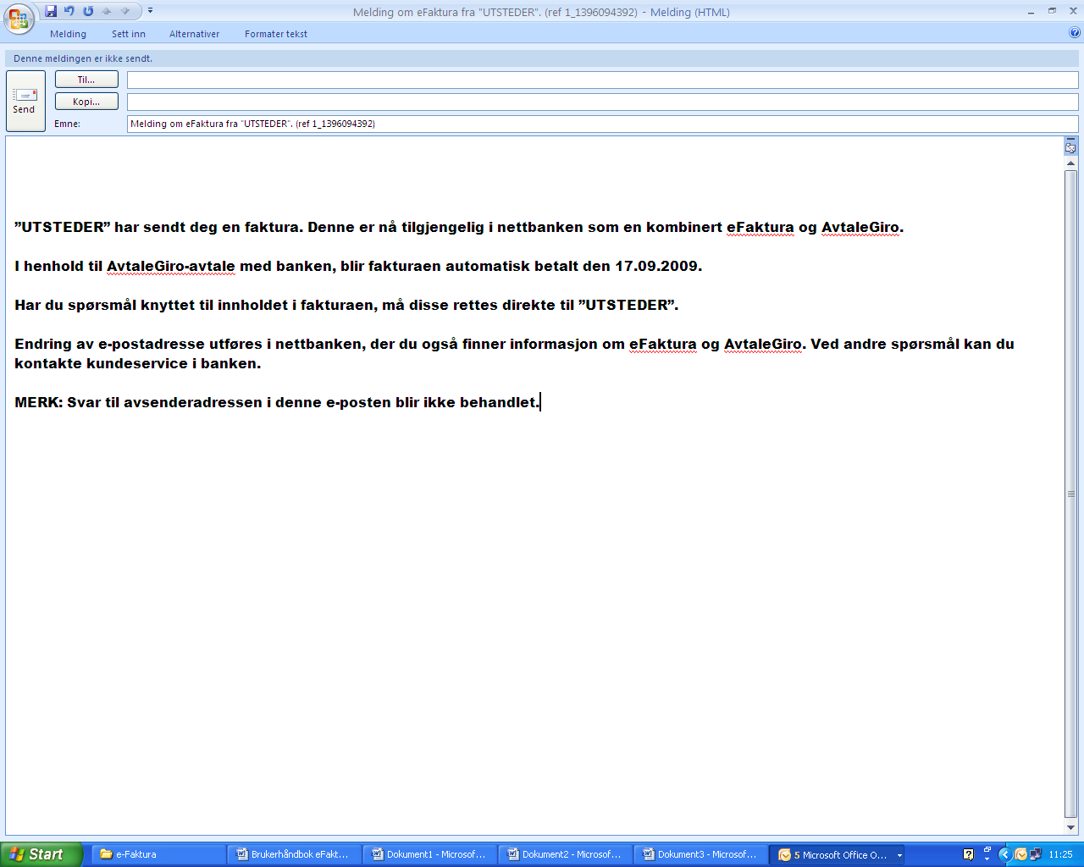Focus the Kopi recipient field
This screenshot has height=867, width=1084.
tap(602, 102)
